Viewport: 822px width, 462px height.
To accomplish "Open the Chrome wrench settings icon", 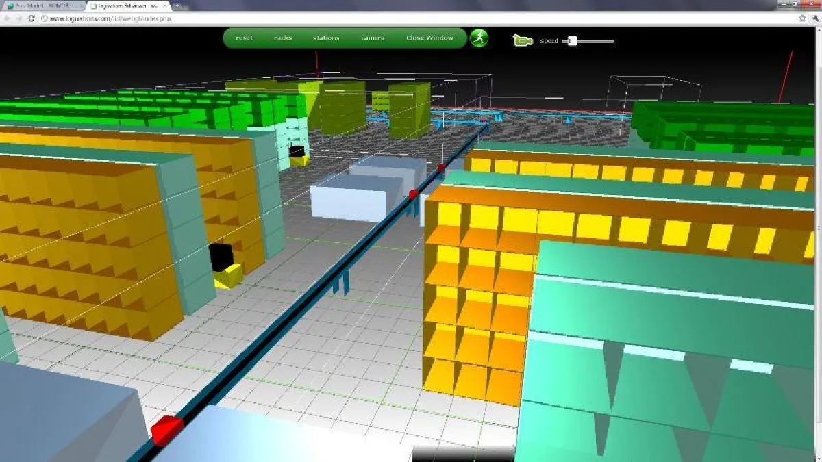I will coord(815,18).
